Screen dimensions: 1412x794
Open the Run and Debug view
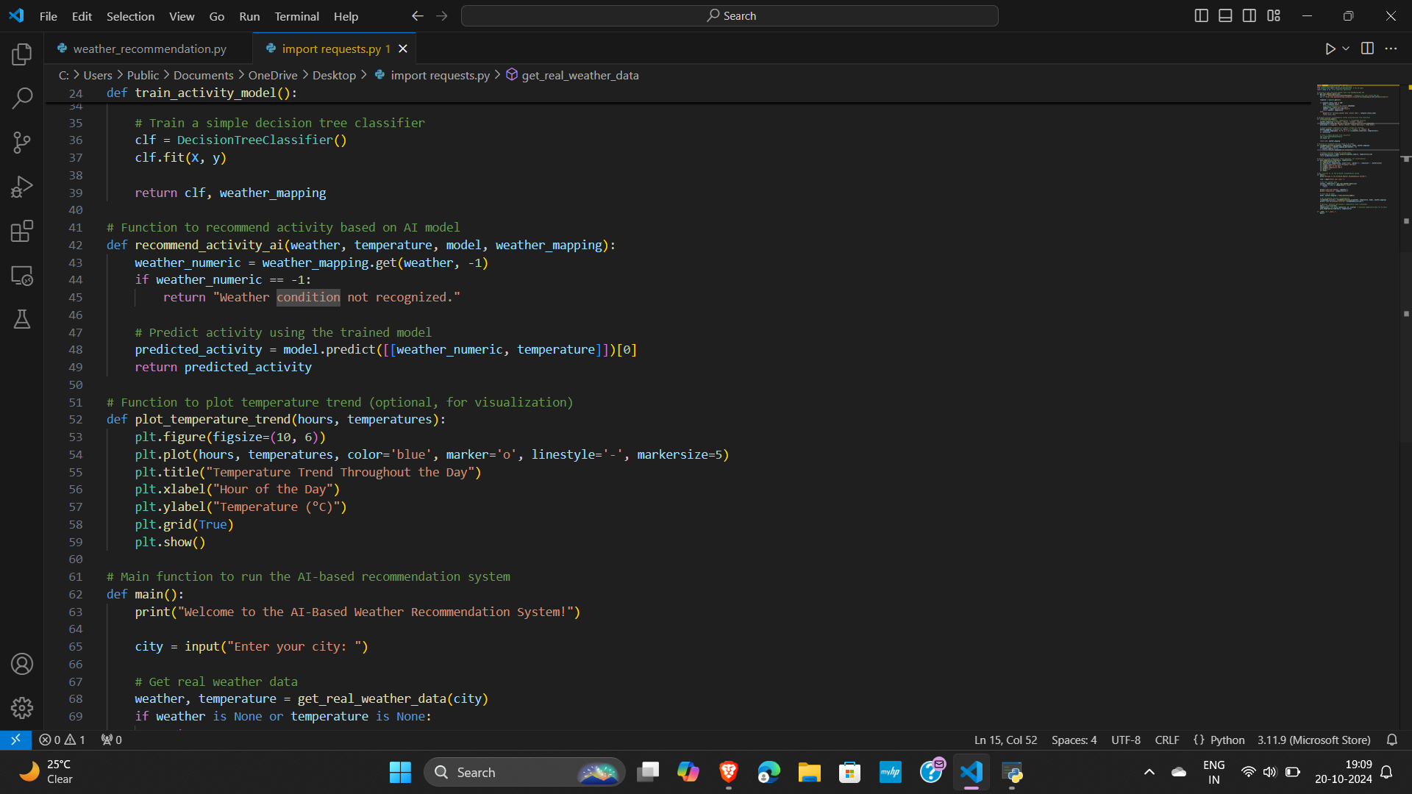point(22,187)
